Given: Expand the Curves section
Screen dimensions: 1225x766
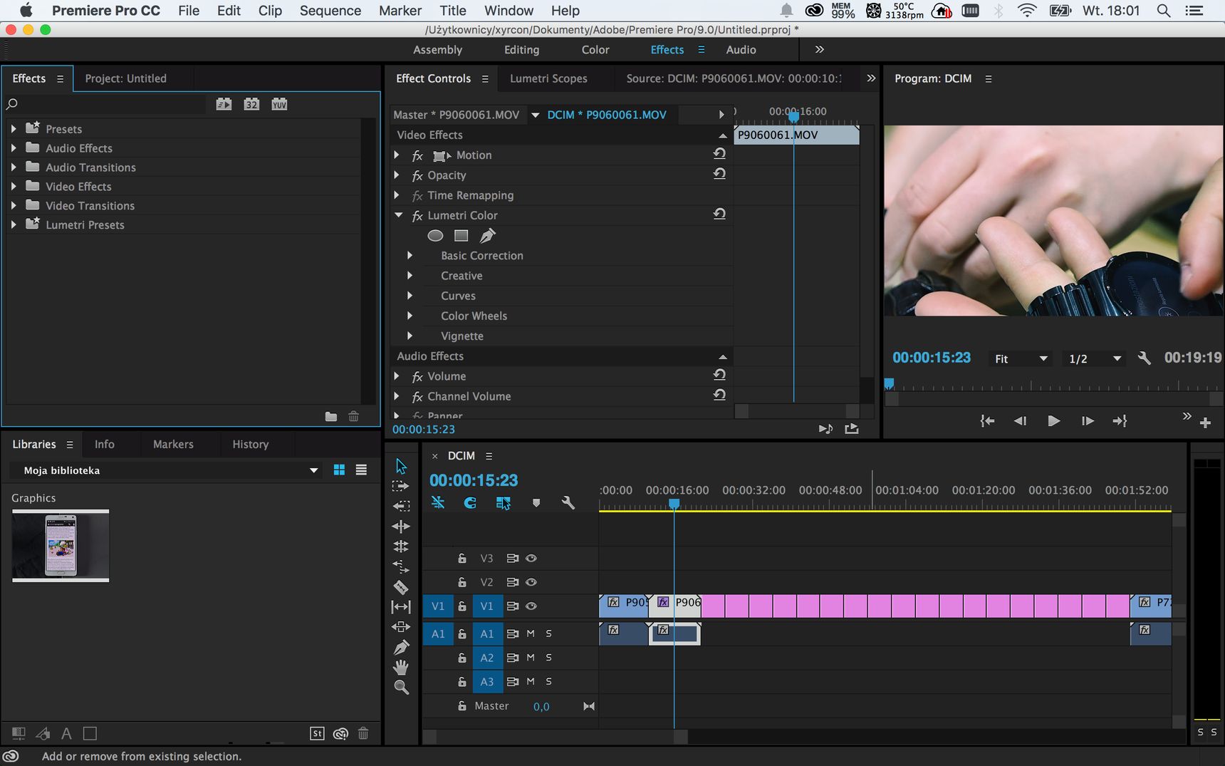Looking at the screenshot, I should coord(410,295).
